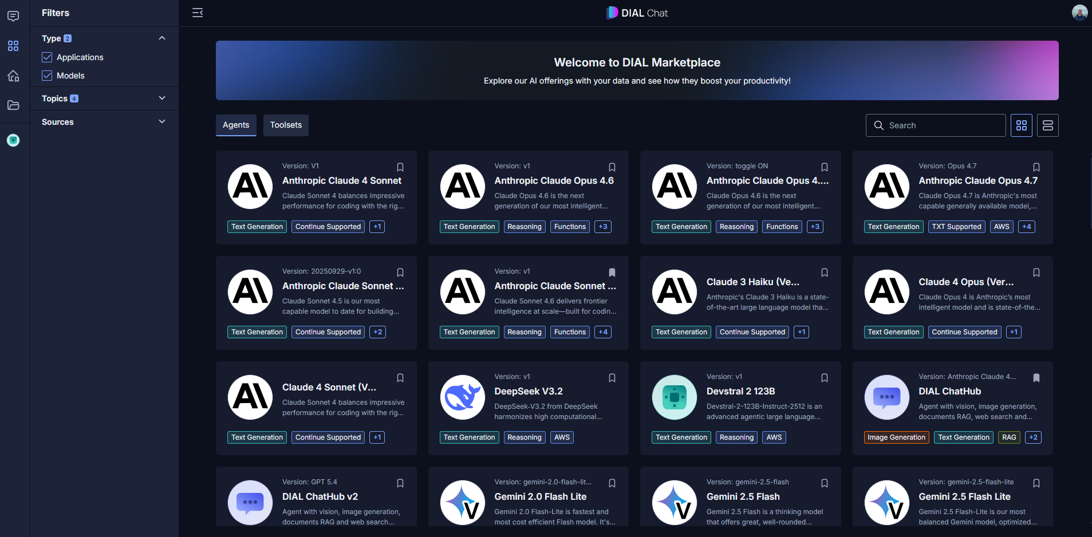Expand +3 tags on Claude Opus 4.6 v1
Screen dimensions: 1092x537
[603, 227]
